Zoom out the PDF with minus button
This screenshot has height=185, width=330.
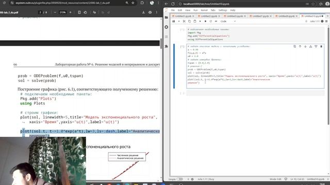[55, 12]
